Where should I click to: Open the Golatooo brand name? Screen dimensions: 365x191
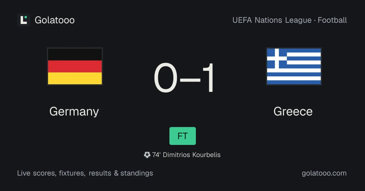[x=55, y=20]
